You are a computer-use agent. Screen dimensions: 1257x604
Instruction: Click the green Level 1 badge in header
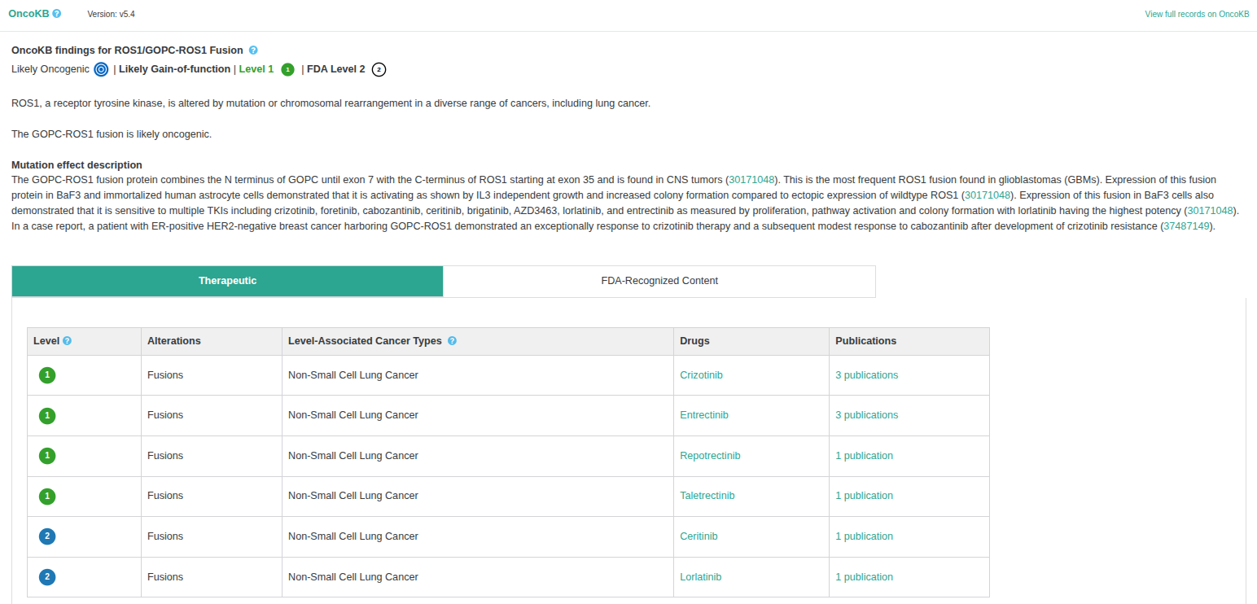pyautogui.click(x=287, y=70)
